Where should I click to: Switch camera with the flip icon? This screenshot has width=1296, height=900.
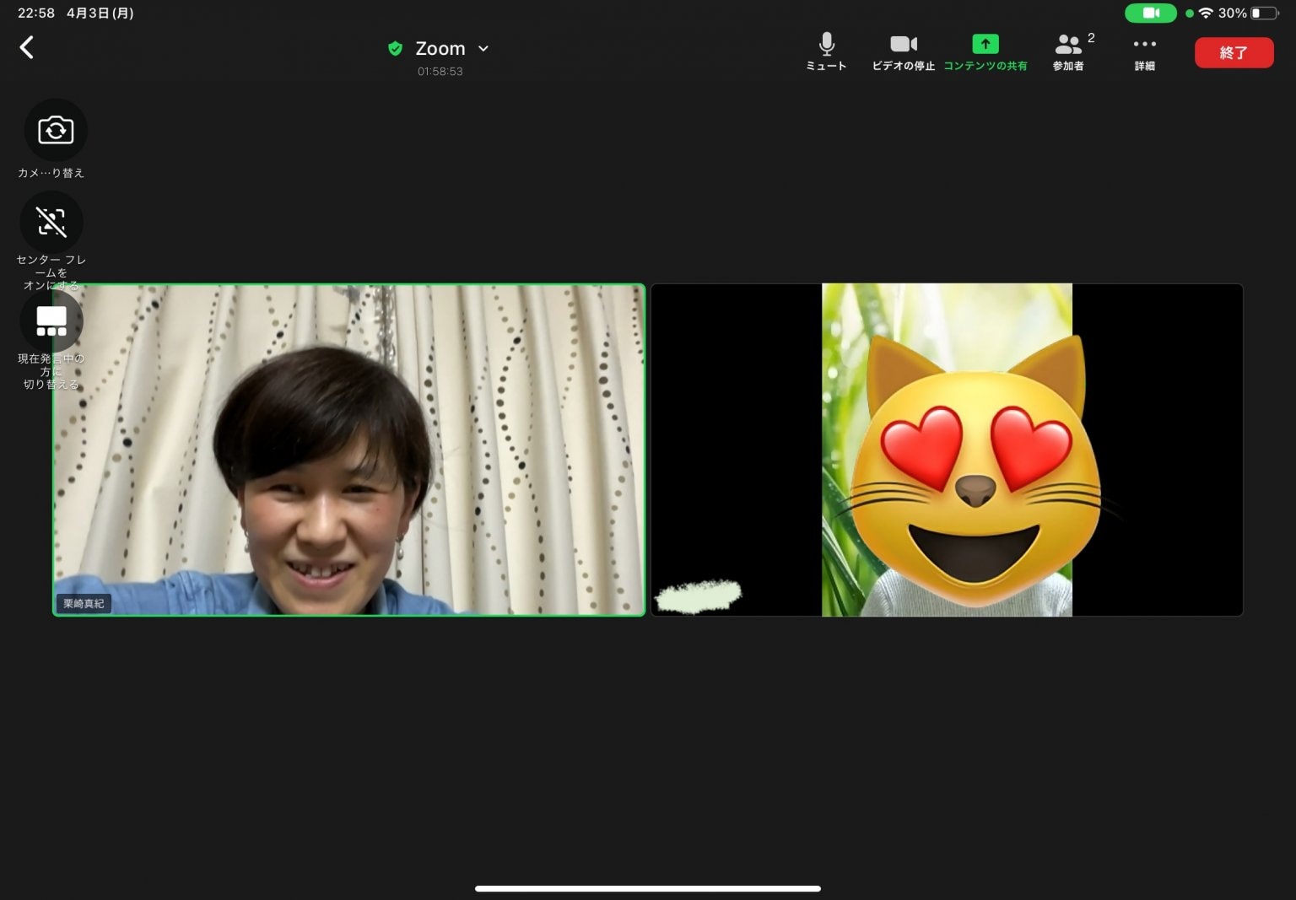pos(56,131)
